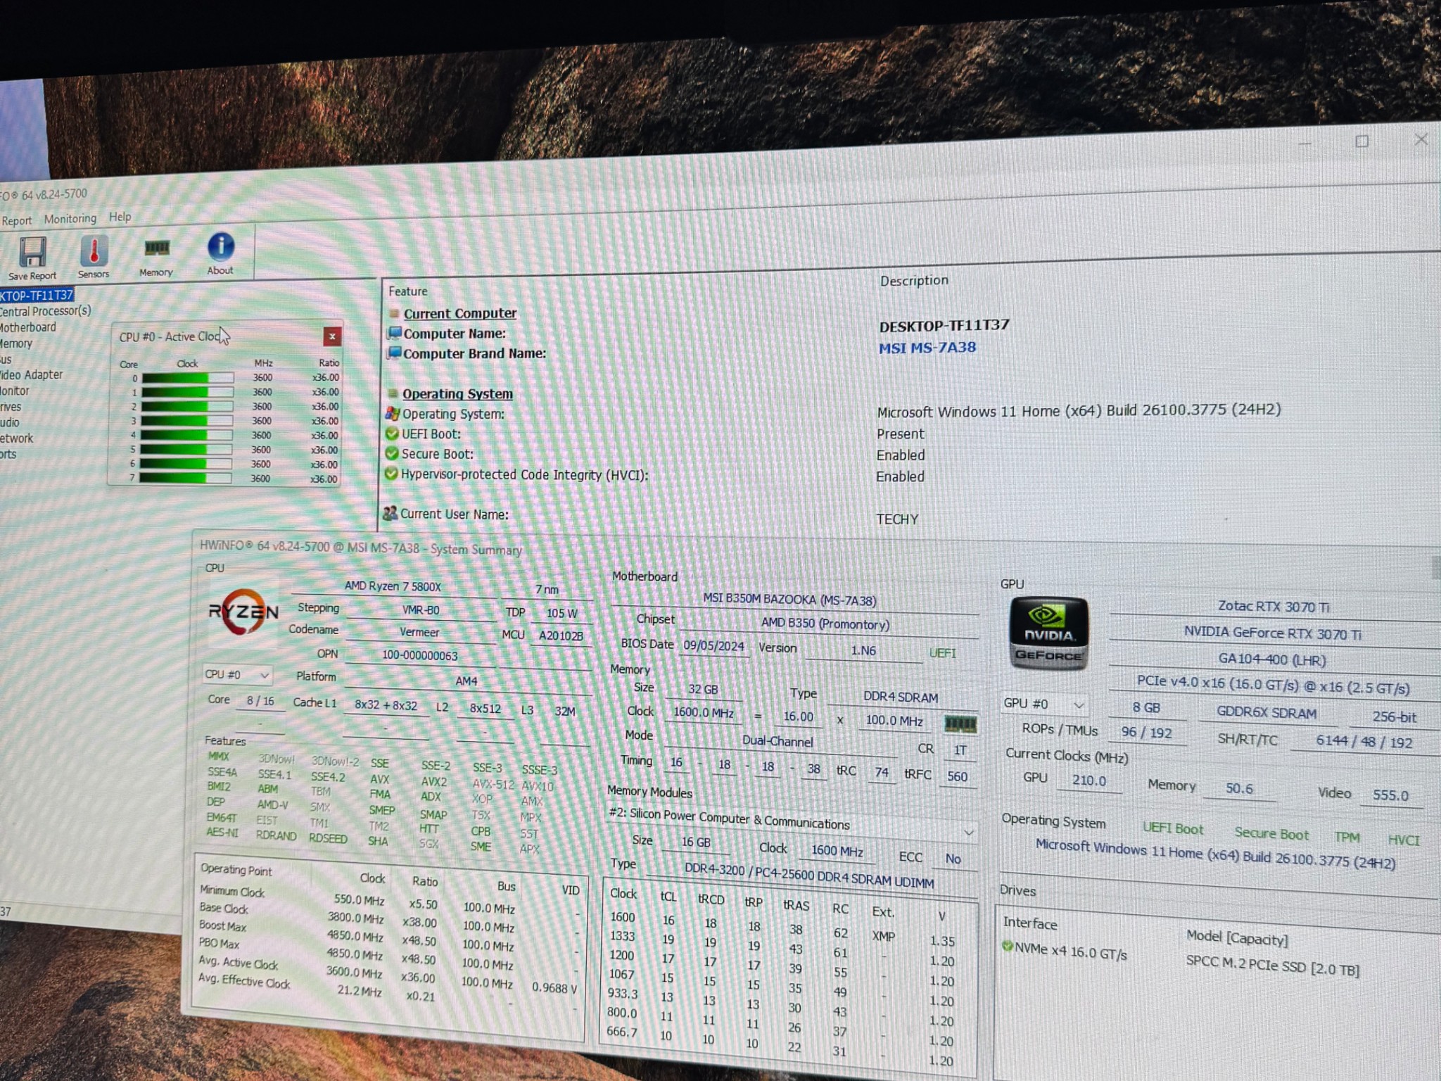The width and height of the screenshot is (1441, 1081).
Task: Close the CPU #0 Active Clock popup
Action: point(332,336)
